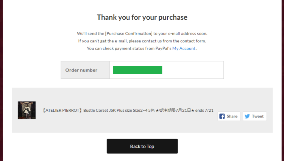Click the dark maroon right page border
This screenshot has height=161, width=284.
click(282, 80)
